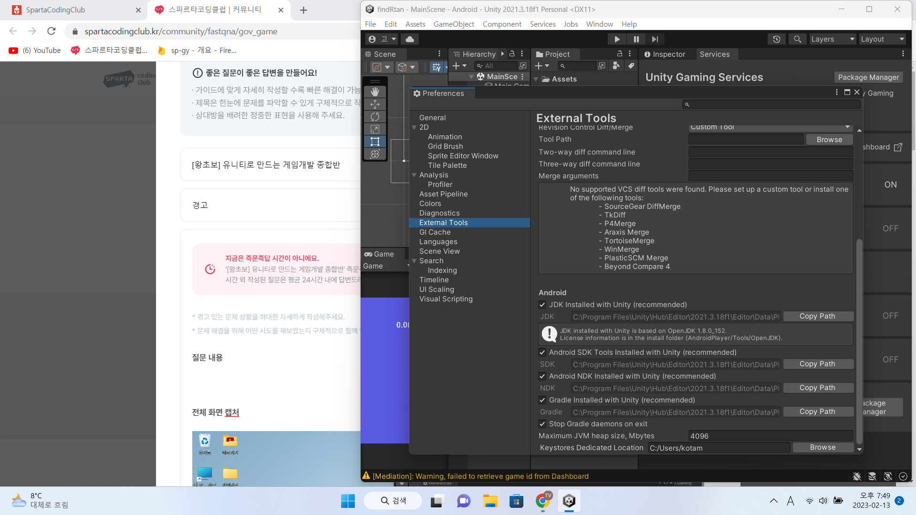Screen dimensions: 916x515
Task: Open Scene panel more options menu
Action: [x=439, y=54]
